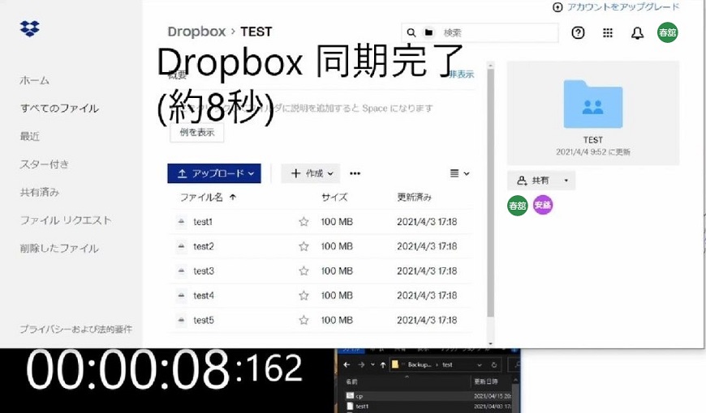706x413 pixels.
Task: Click the purple member avatar under 共有
Action: point(543,205)
